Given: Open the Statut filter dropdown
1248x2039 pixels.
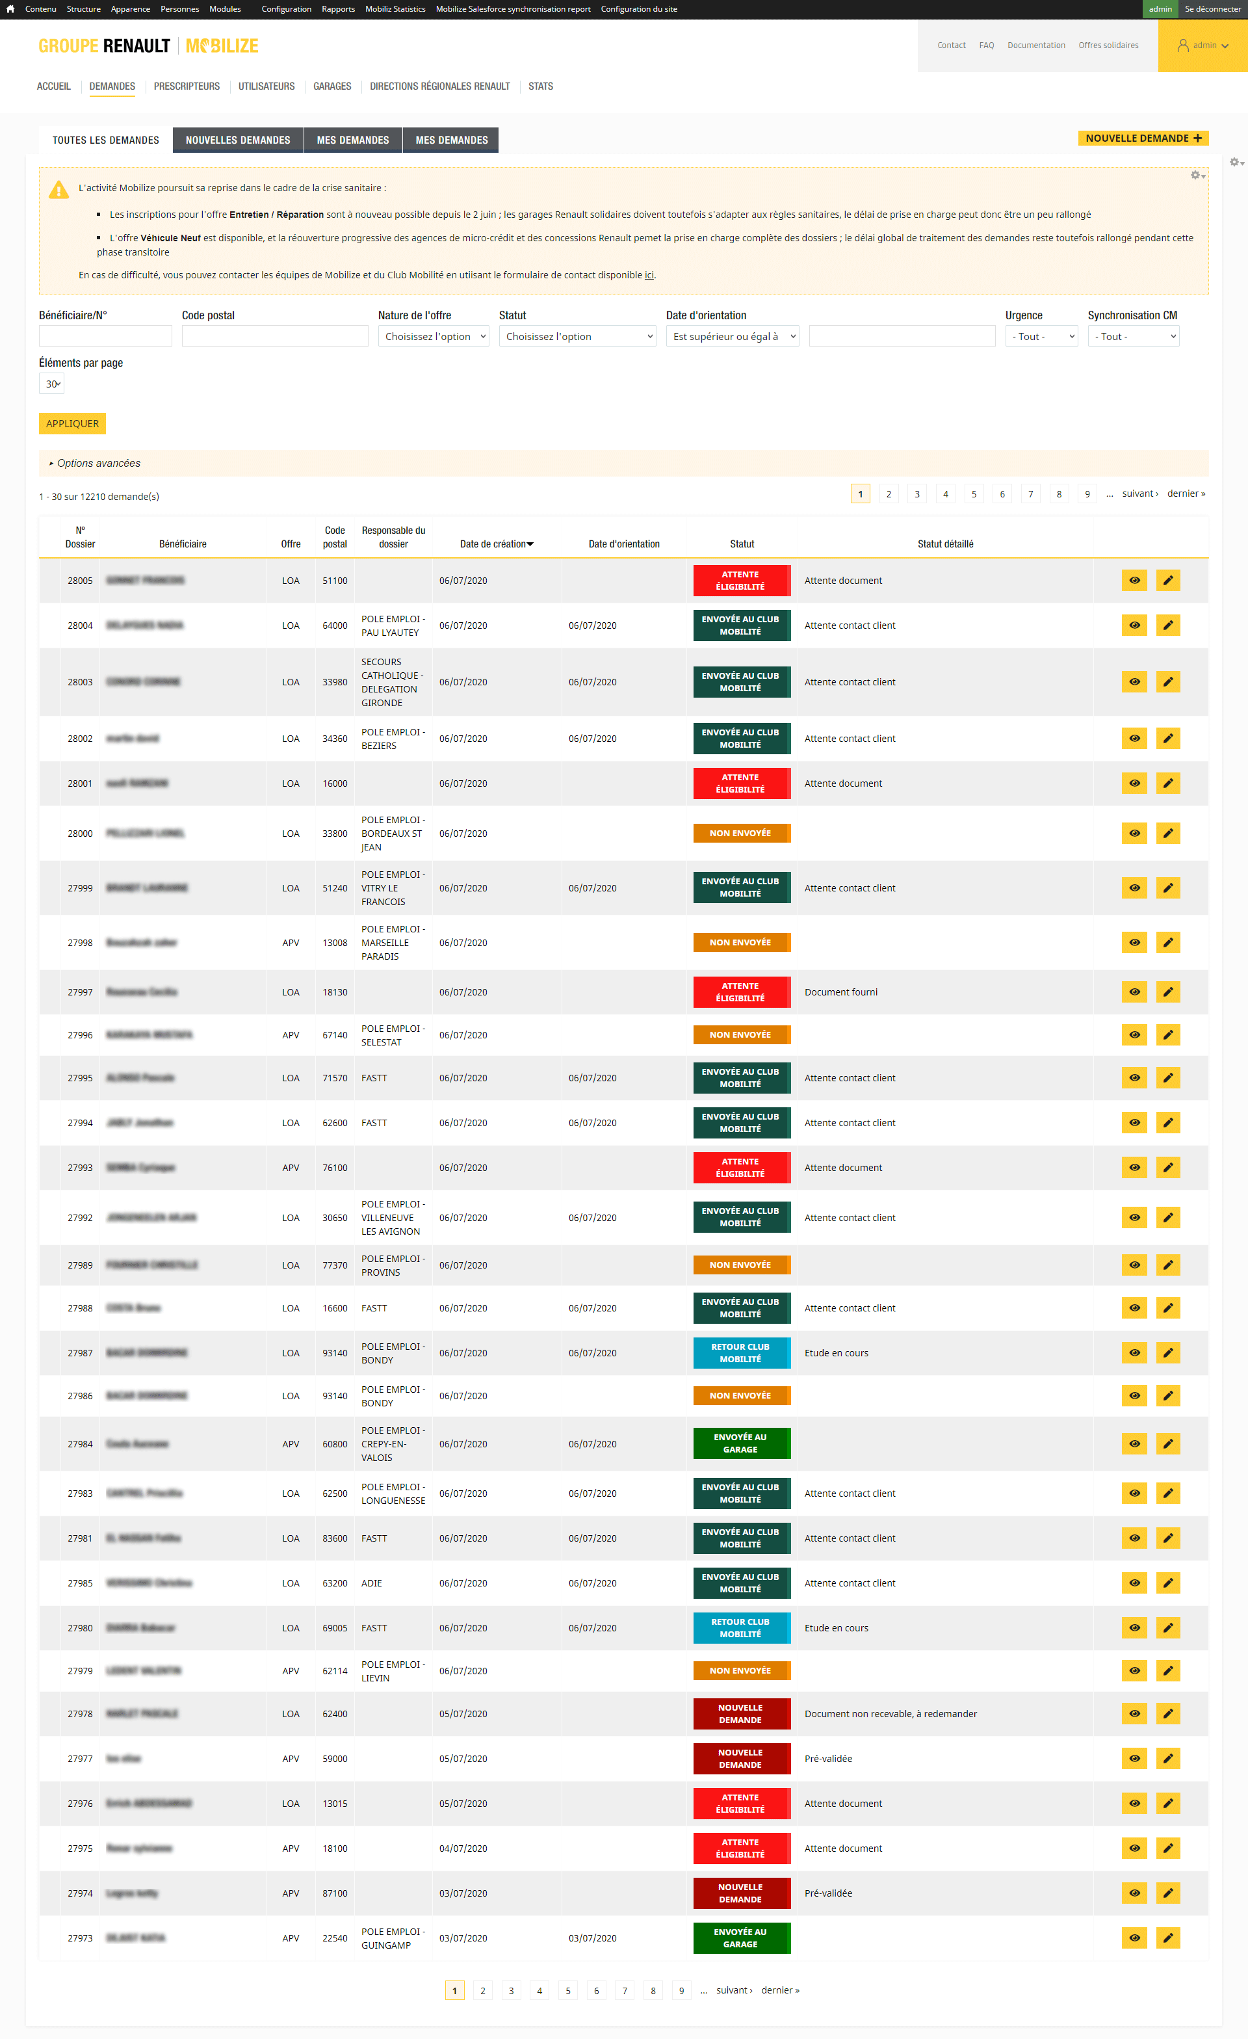Looking at the screenshot, I should 577,337.
